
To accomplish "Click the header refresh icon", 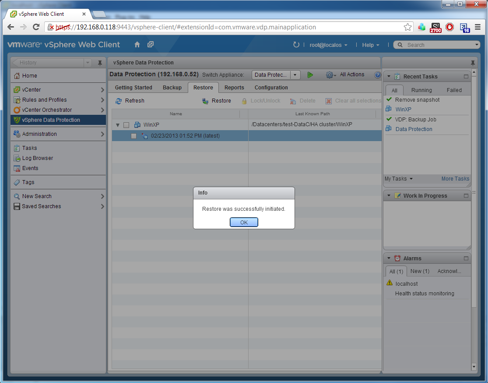I will coord(296,45).
